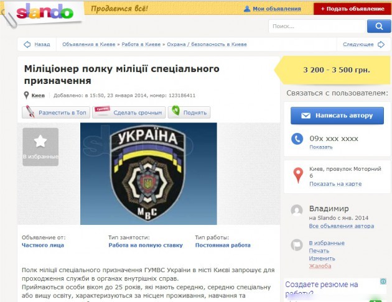
Task: Click the Назад back arrow icon
Action: [x=27, y=44]
